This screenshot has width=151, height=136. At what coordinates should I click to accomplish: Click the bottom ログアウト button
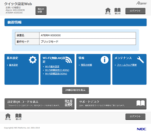pyautogui.click(x=135, y=117)
